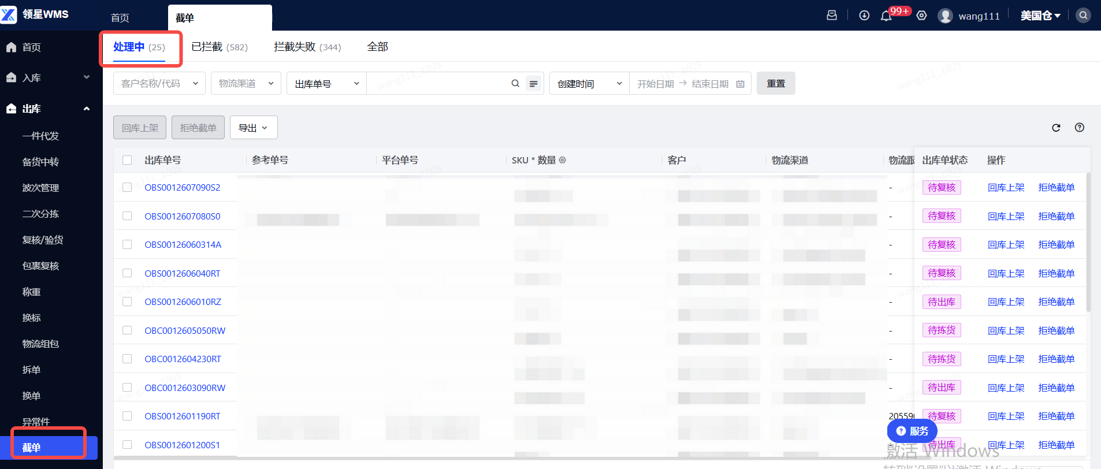Open 物流组包 in the sidebar
Viewport: 1101px width, 469px height.
click(x=40, y=344)
